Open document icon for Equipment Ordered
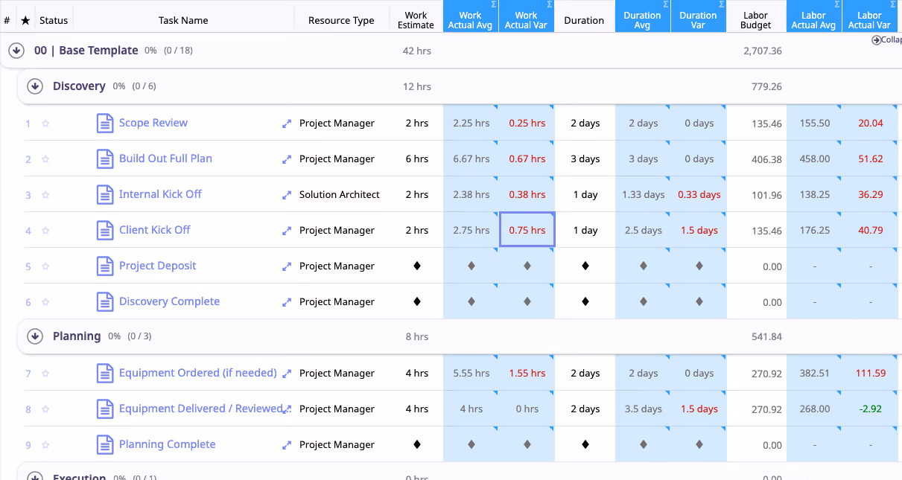Viewport: 902px width, 480px height. coord(105,373)
